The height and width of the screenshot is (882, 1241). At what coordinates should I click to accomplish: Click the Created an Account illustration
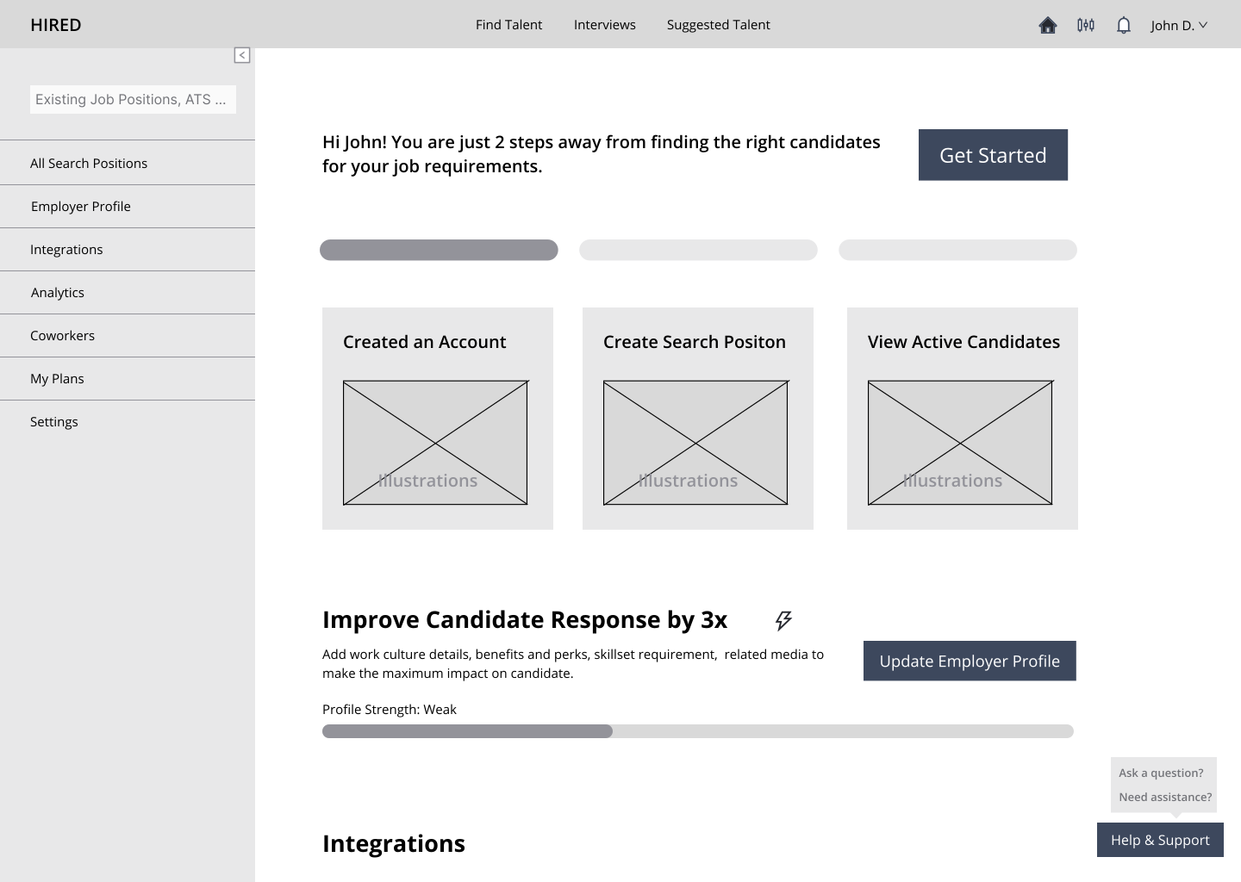coord(436,442)
